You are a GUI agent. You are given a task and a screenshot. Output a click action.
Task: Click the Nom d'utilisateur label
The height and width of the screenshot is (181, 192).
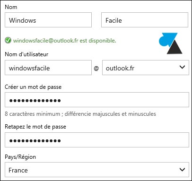[26, 54]
